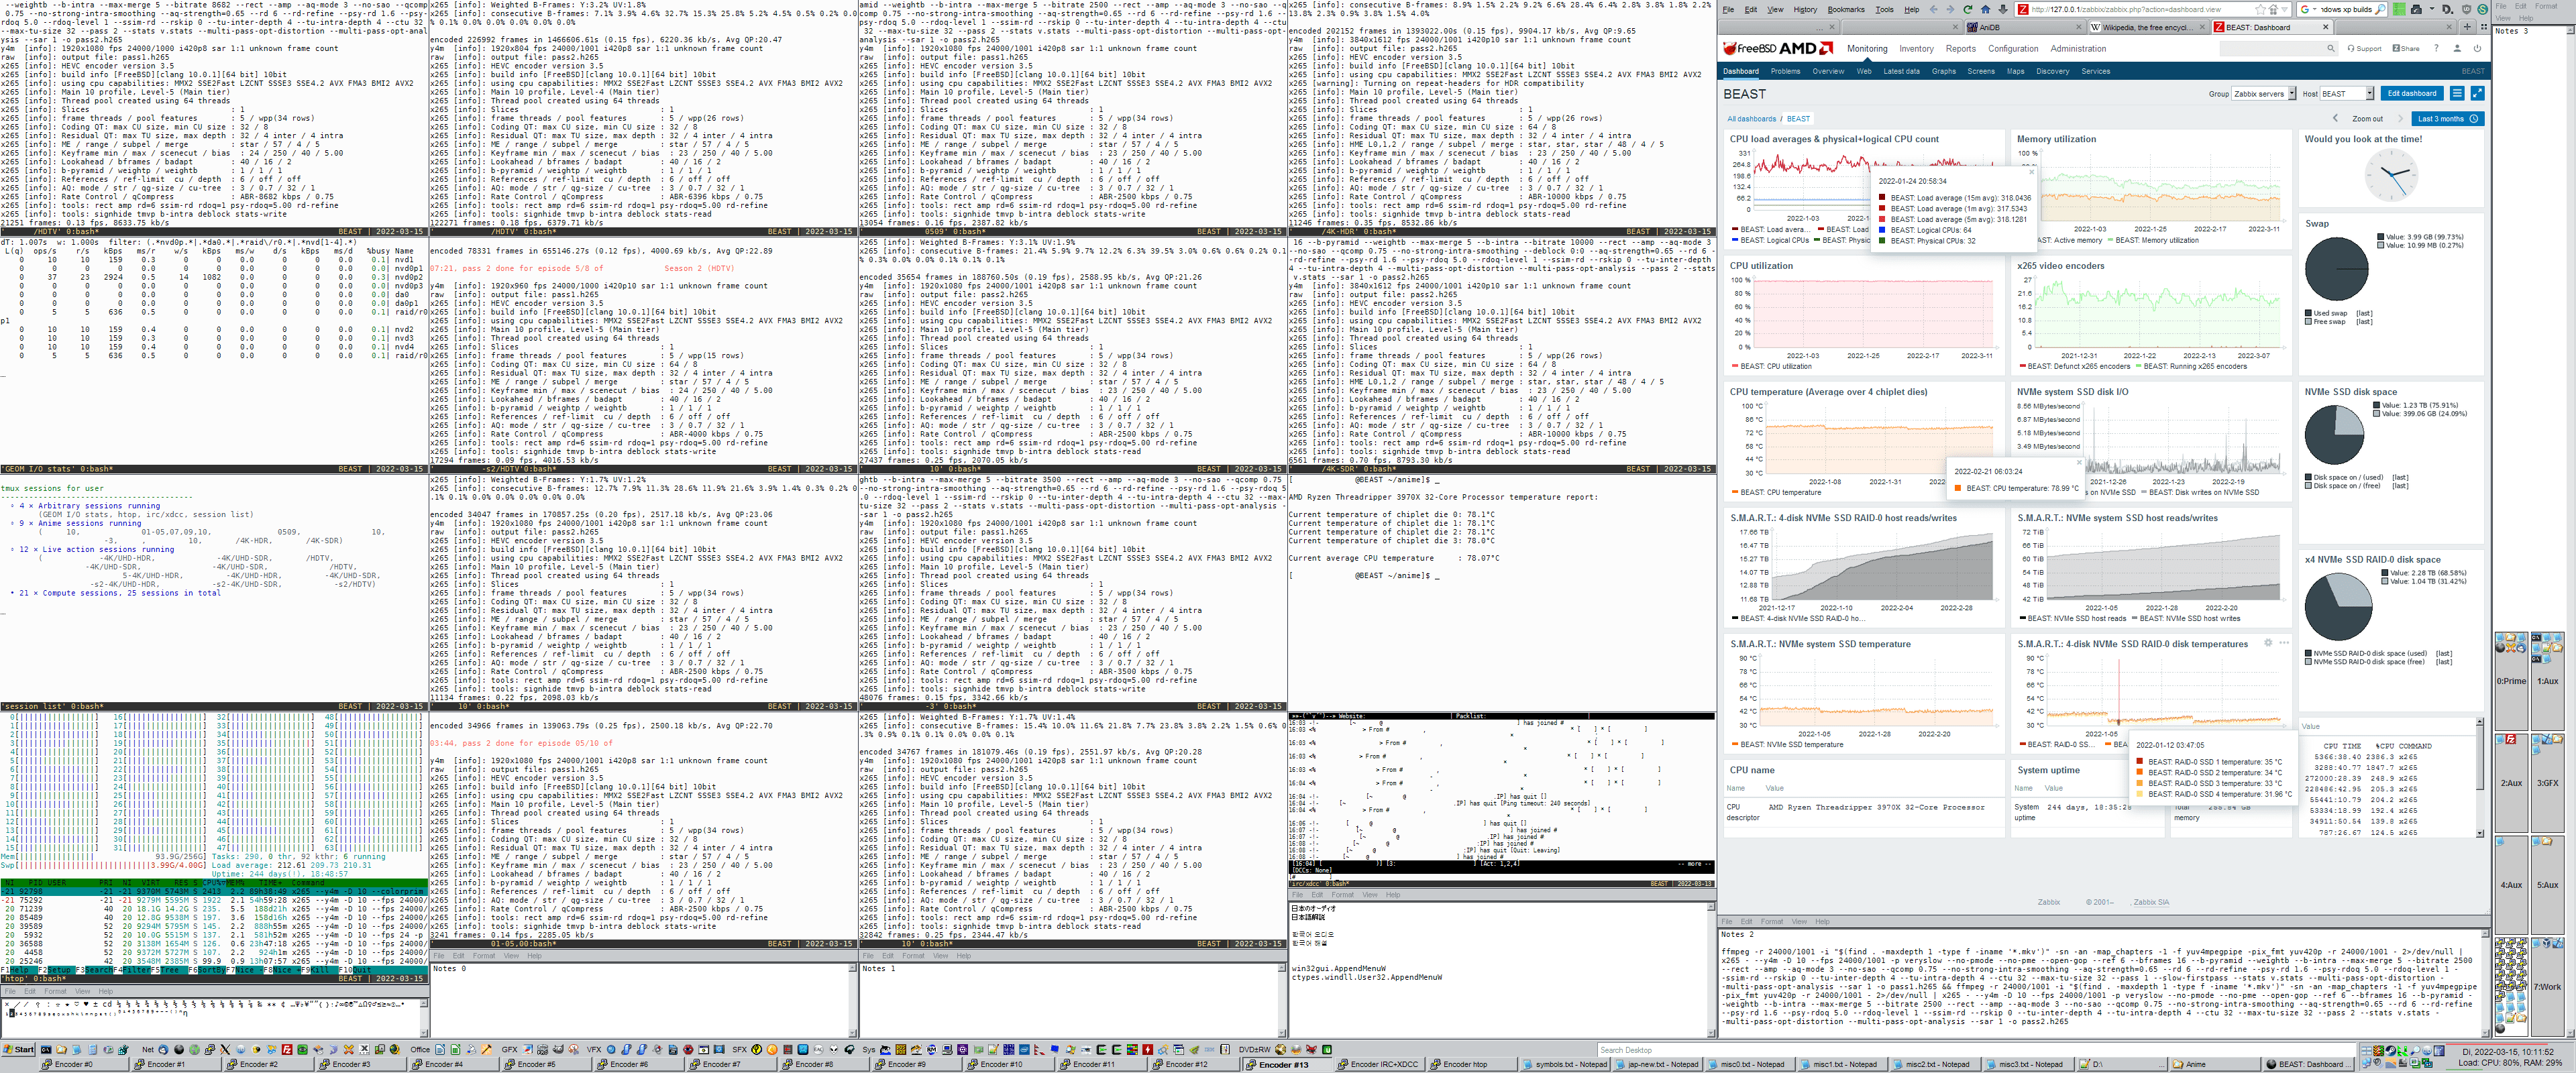The height and width of the screenshot is (1073, 2576).
Task: Open the browser Bookmarks menu
Action: tap(1846, 9)
